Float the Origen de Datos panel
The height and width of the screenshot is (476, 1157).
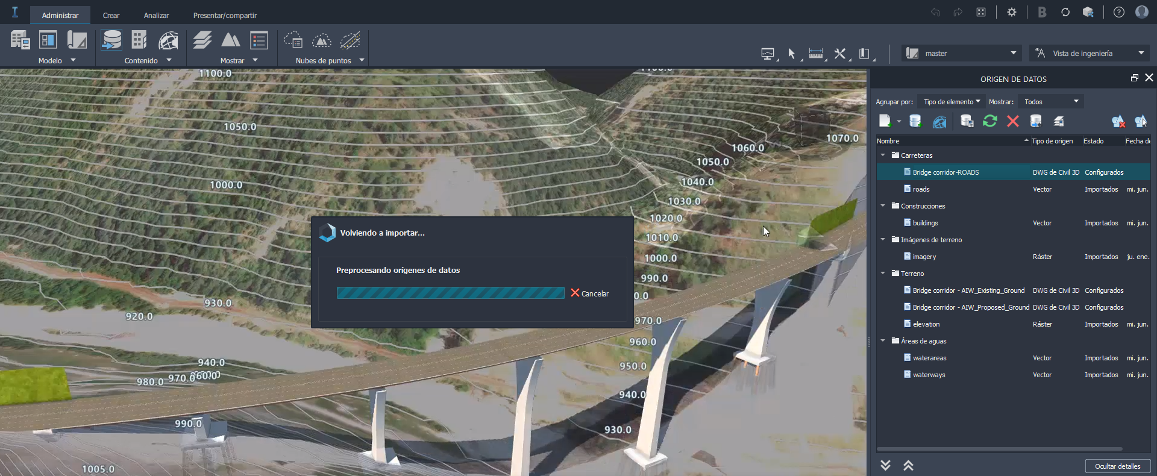pos(1135,78)
